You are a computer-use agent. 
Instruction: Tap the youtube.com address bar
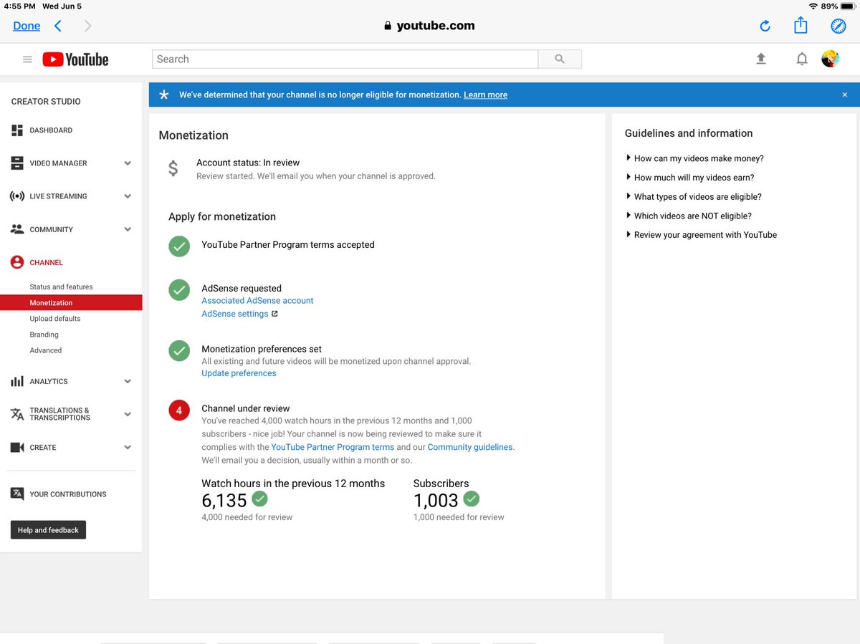[x=430, y=26]
